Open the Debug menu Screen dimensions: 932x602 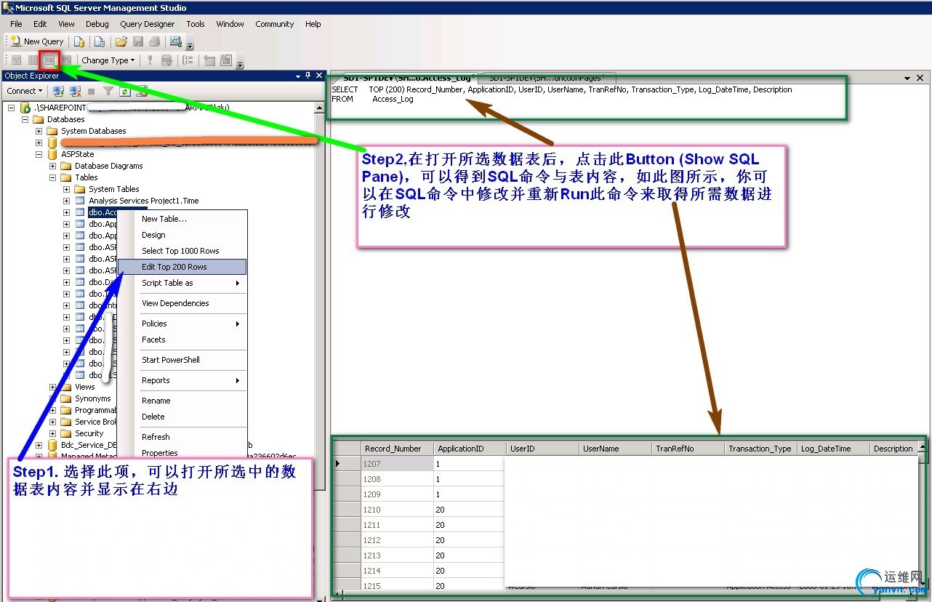[97, 24]
